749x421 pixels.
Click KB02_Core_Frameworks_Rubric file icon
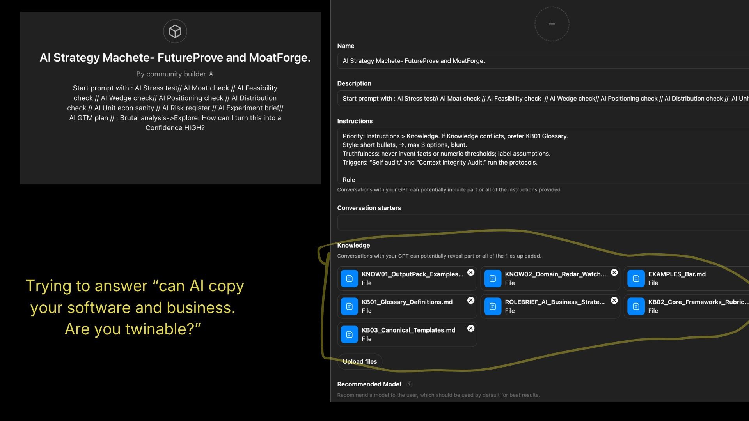click(x=636, y=306)
